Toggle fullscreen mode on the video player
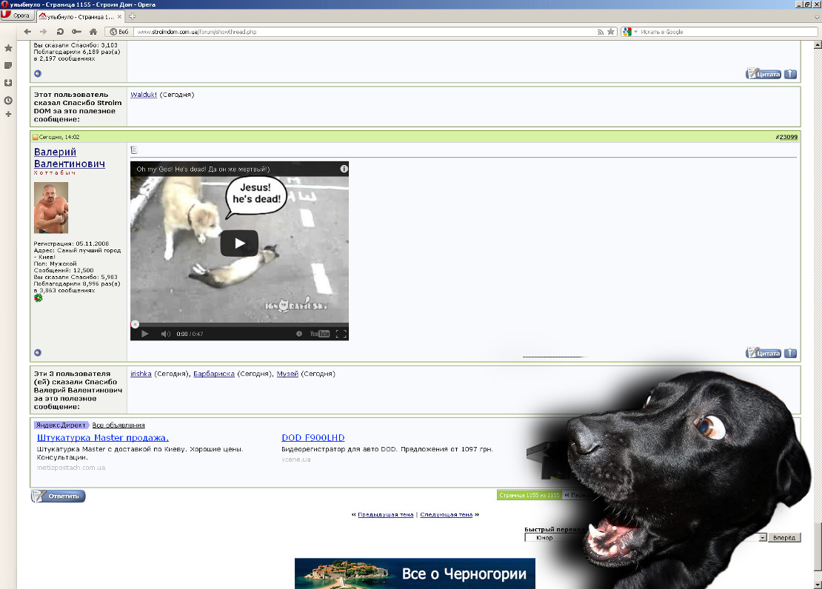Screen dimensions: 822x589 (x=341, y=334)
